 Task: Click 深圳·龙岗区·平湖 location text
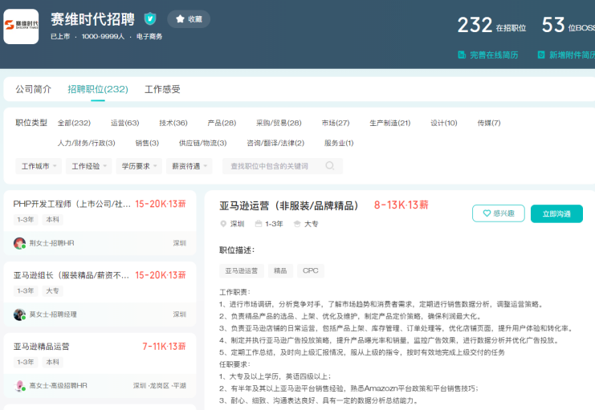click(159, 386)
